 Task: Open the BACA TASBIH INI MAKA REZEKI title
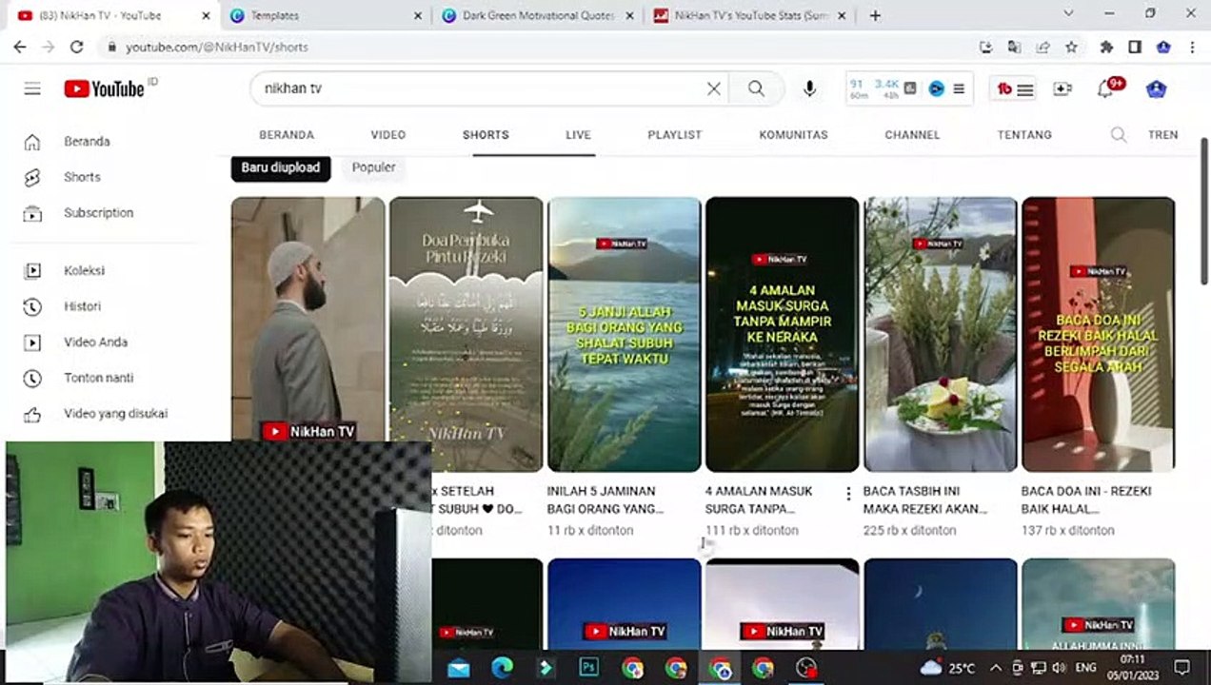925,499
